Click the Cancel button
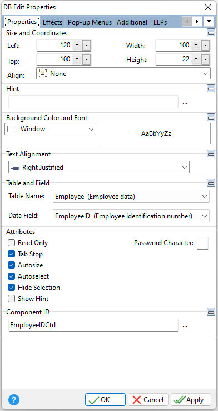 148,400
